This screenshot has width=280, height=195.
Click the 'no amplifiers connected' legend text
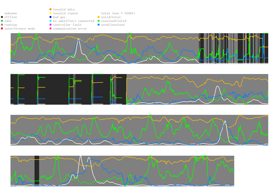74,21
